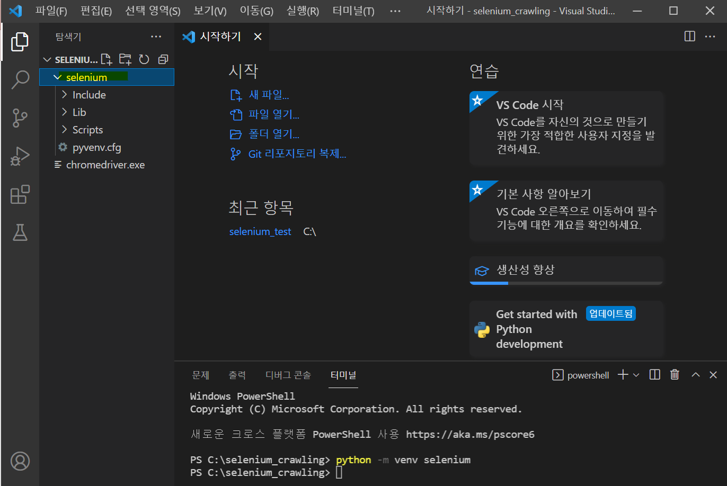The width and height of the screenshot is (727, 486).
Task: Click the Git 리포지토리 복제... link
Action: tap(288, 154)
